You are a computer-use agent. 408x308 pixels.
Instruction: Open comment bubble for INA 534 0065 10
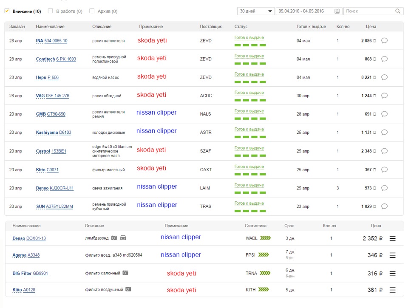coord(384,41)
